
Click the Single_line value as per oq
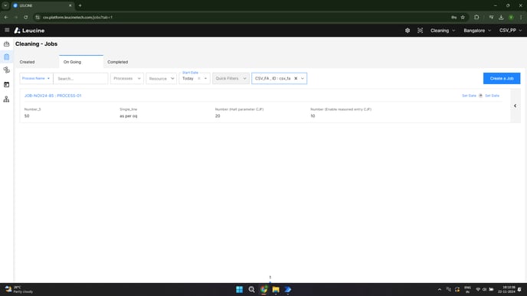pyautogui.click(x=129, y=116)
